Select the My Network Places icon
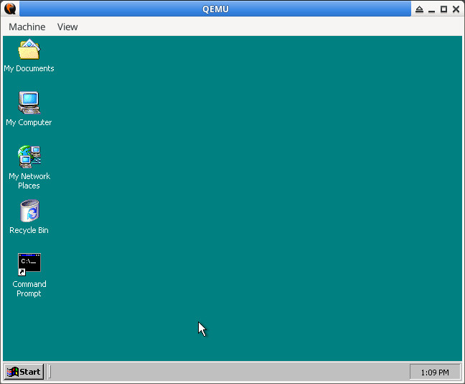 click(x=29, y=156)
